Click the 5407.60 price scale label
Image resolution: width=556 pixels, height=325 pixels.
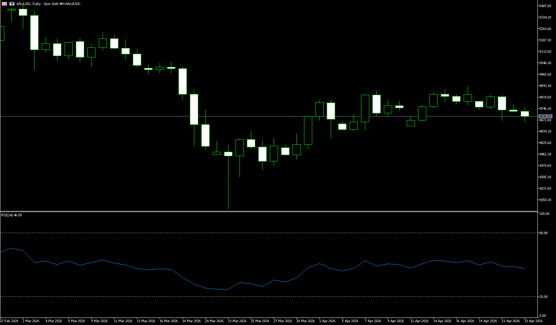[545, 6]
